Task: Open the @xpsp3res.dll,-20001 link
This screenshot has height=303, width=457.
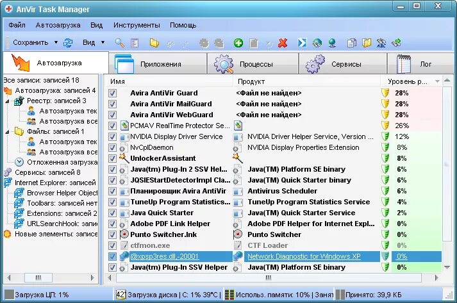Action: 164,256
